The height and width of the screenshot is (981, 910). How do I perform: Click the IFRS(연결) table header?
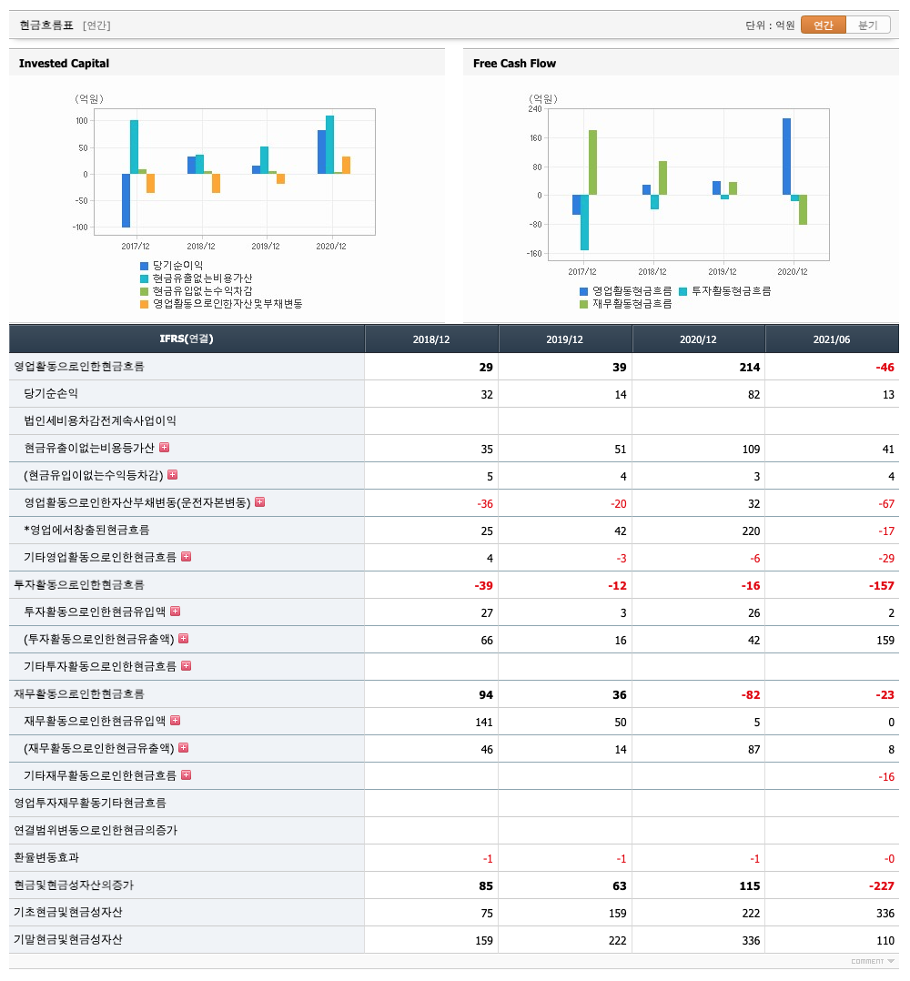point(187,339)
